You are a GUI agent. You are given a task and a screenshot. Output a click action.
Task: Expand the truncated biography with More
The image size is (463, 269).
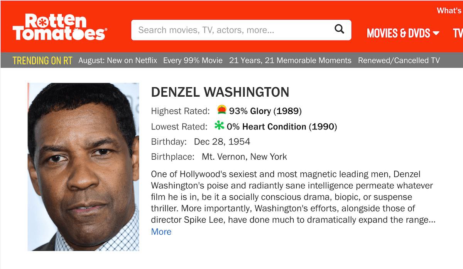pos(161,231)
